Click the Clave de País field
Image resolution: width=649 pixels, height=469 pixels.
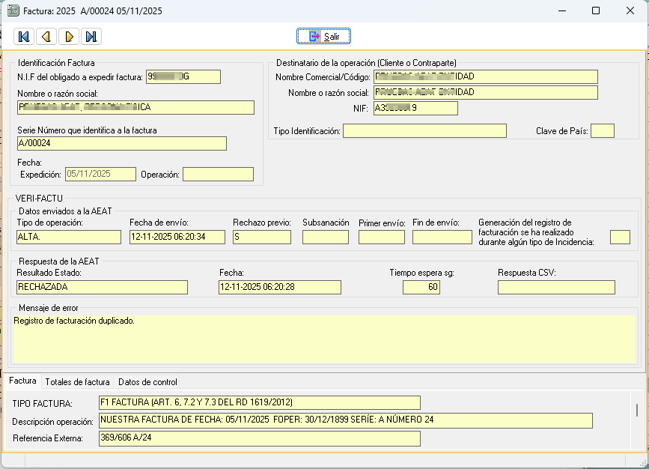tap(602, 131)
